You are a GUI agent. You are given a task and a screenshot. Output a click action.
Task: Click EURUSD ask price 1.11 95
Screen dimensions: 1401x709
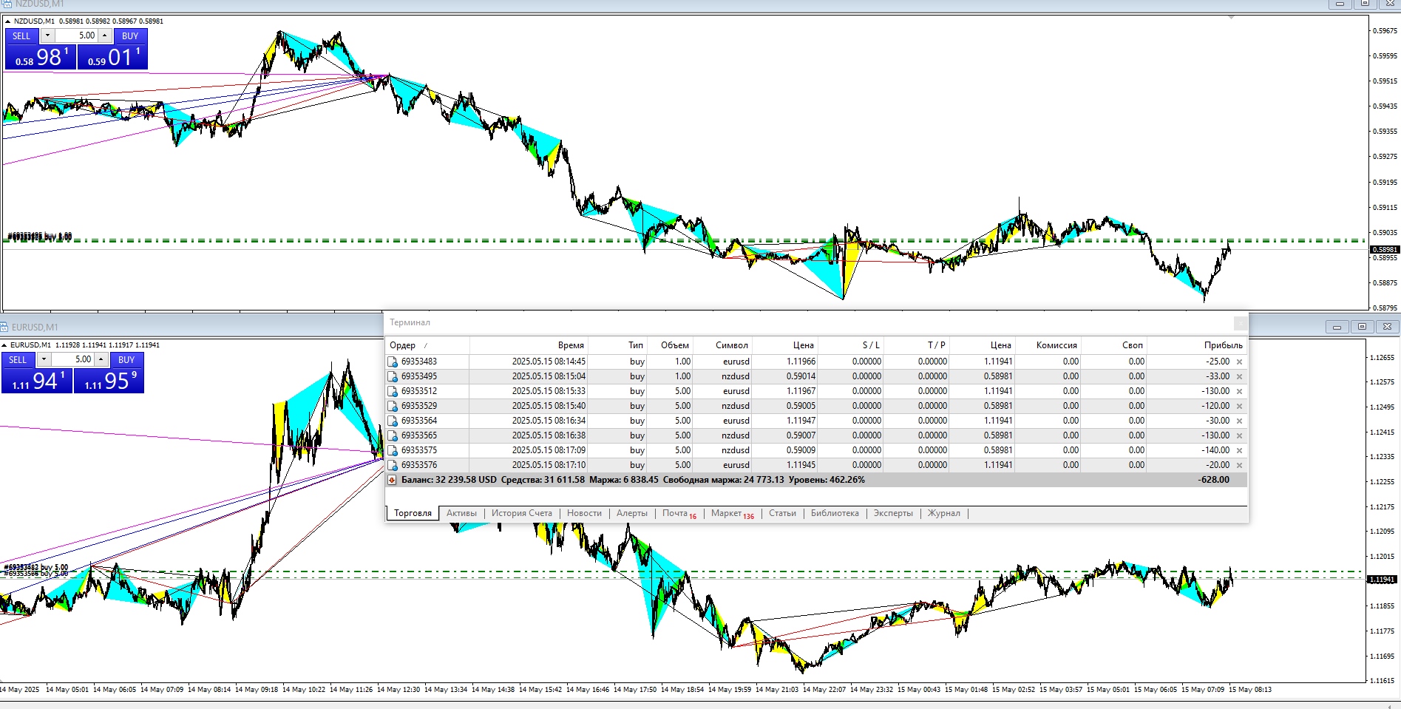(x=109, y=381)
